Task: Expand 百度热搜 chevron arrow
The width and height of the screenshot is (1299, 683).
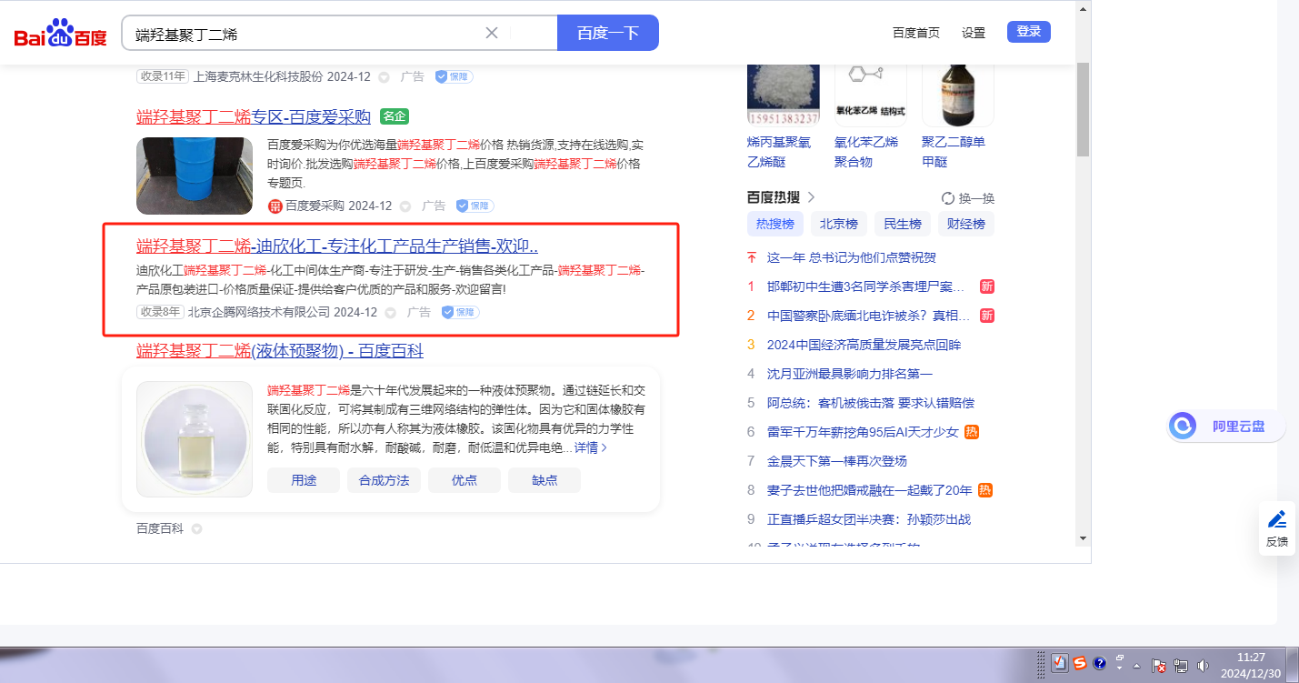Action: pyautogui.click(x=811, y=197)
